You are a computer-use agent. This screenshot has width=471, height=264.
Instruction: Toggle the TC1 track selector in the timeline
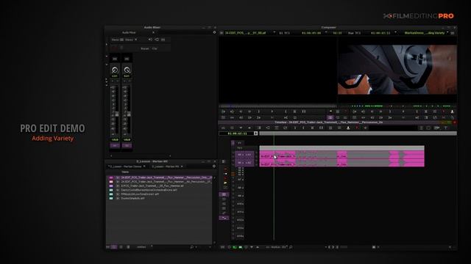tap(239, 148)
